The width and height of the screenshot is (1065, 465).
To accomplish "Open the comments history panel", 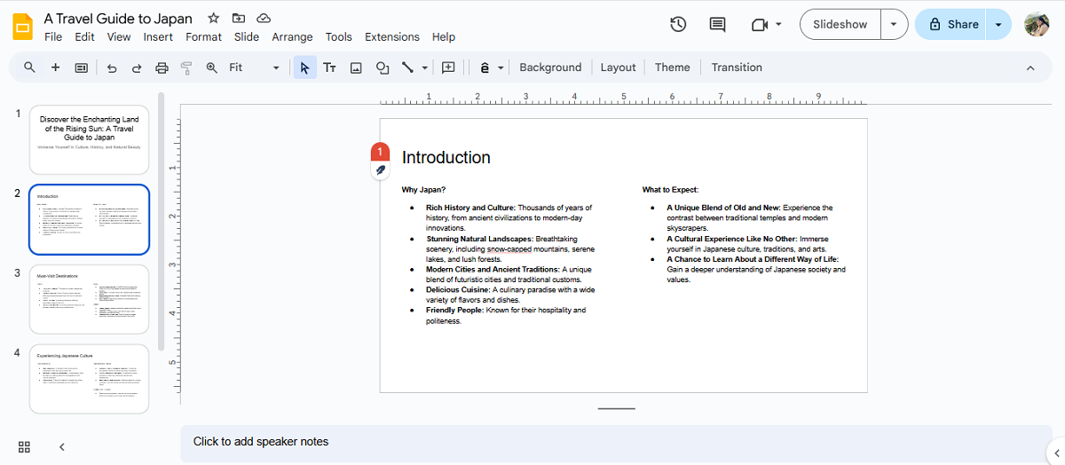I will click(x=717, y=25).
